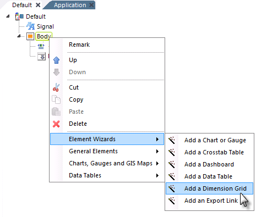Choose Add a Crosstab Table wizard

pyautogui.click(x=210, y=152)
